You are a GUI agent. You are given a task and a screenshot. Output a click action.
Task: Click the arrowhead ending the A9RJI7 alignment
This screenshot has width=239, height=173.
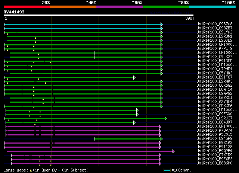166,118
